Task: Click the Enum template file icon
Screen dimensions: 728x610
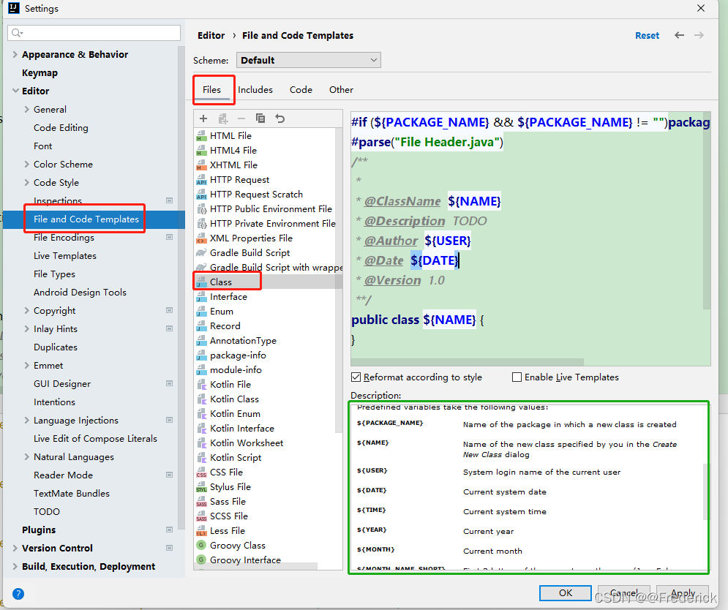Action: [201, 311]
